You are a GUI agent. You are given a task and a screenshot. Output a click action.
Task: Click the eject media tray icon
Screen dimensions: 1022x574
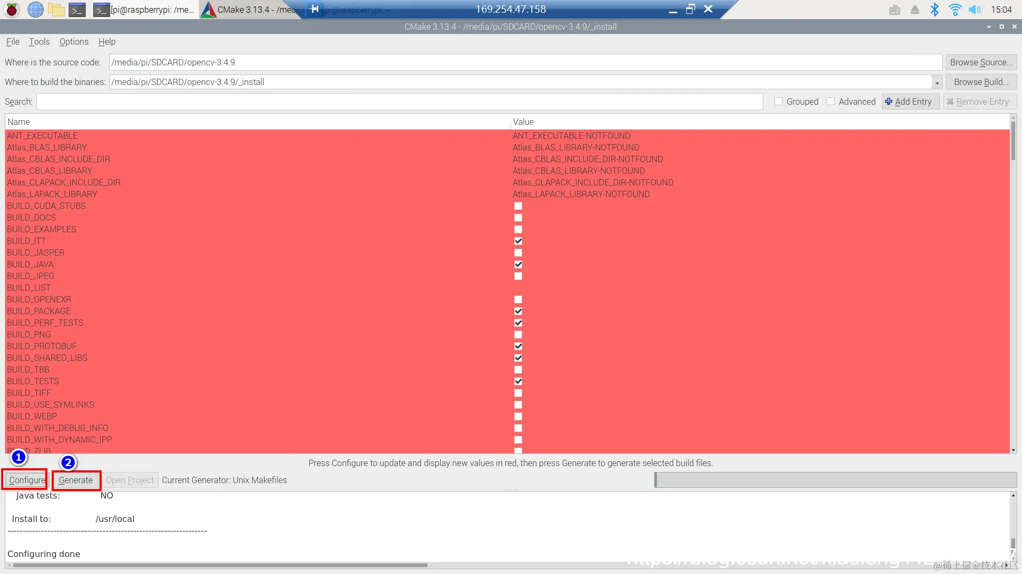pos(914,10)
